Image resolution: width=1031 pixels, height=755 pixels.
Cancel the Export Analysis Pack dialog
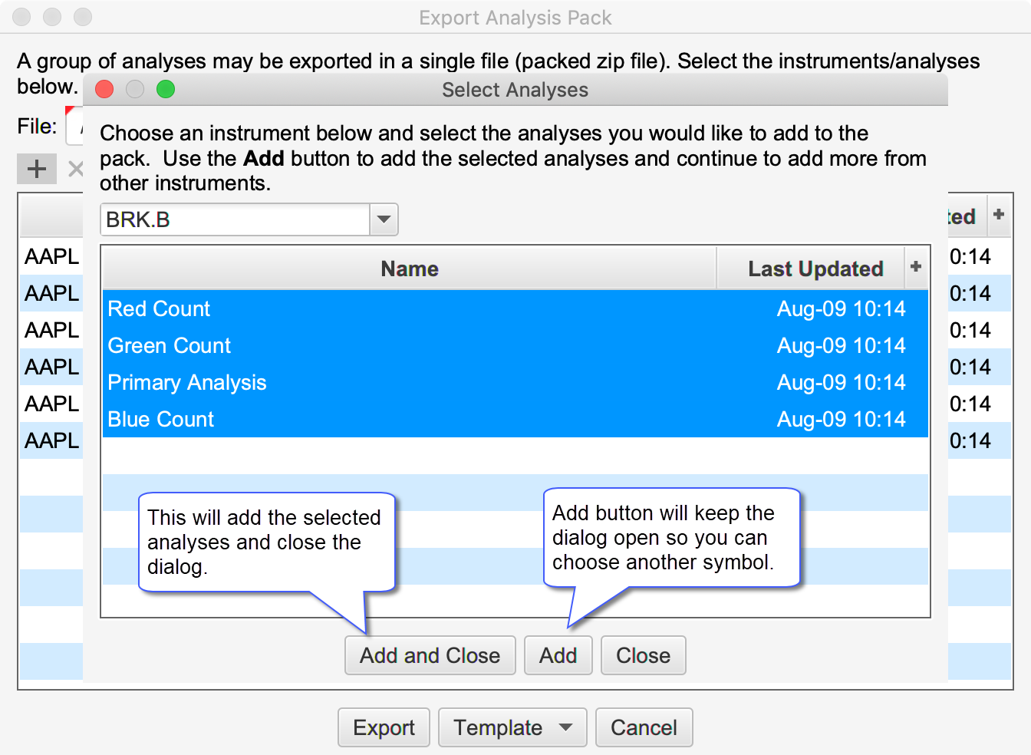point(644,727)
